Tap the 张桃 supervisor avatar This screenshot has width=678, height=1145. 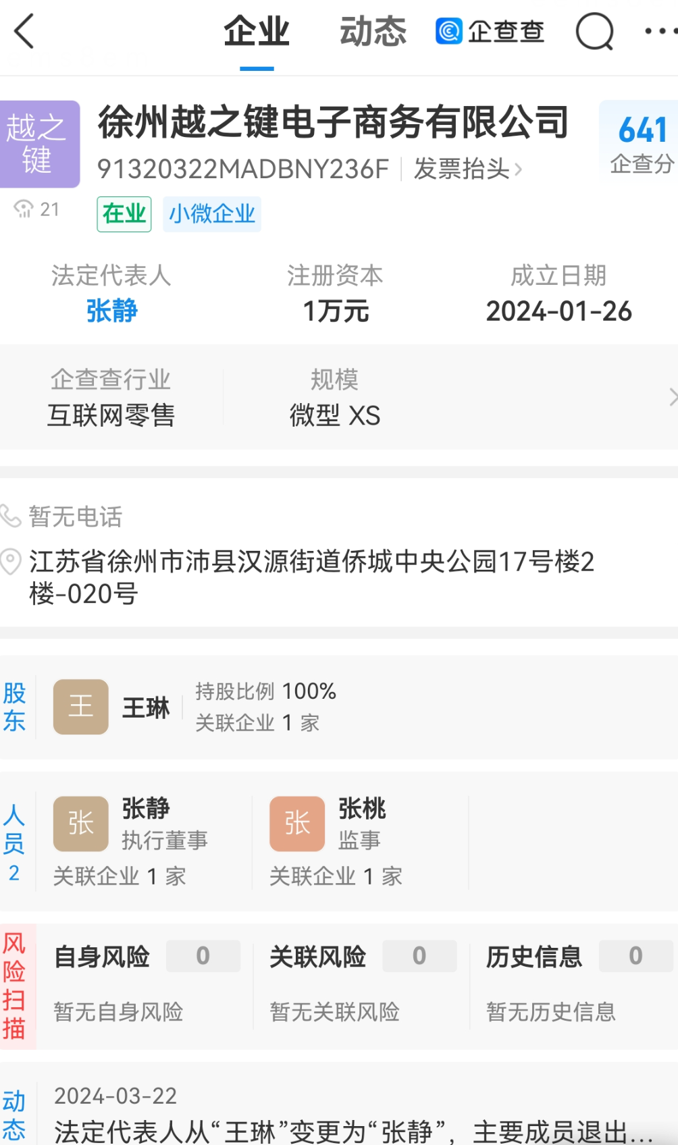(296, 823)
